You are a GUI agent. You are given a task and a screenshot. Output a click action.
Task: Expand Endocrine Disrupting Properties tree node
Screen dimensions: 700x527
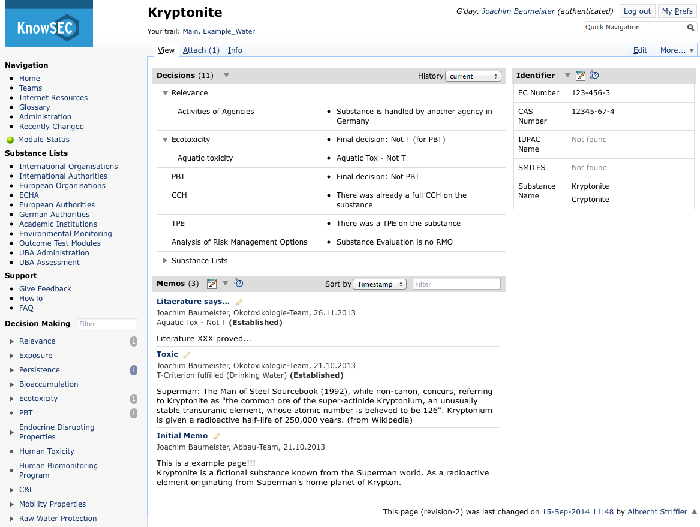(x=11, y=432)
